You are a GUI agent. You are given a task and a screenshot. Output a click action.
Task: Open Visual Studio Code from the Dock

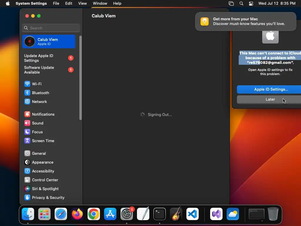pos(193,214)
